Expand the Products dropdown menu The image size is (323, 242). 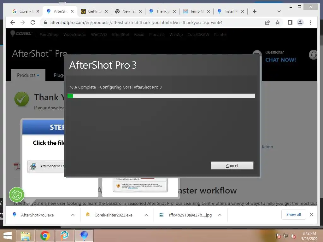[28, 75]
